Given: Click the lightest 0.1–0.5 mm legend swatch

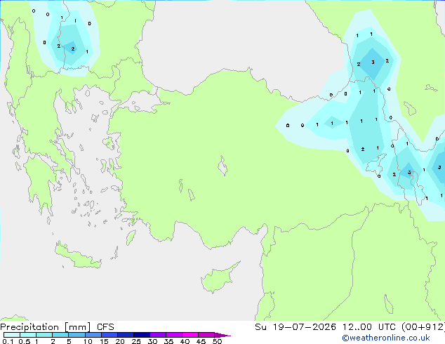Looking at the screenshot, I should 12,335.
